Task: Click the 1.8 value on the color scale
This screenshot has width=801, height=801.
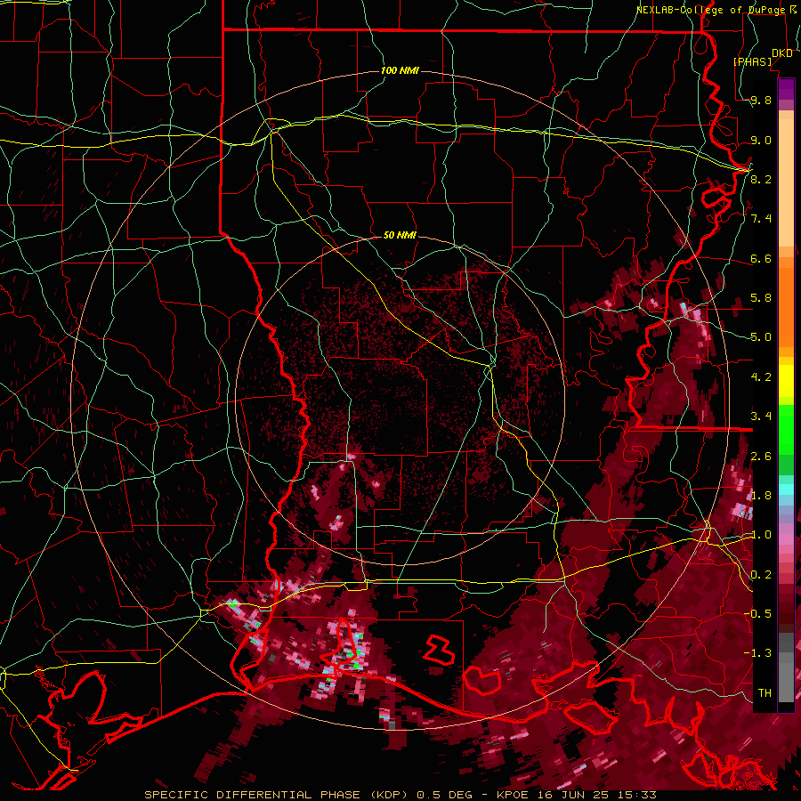Action: point(761,496)
